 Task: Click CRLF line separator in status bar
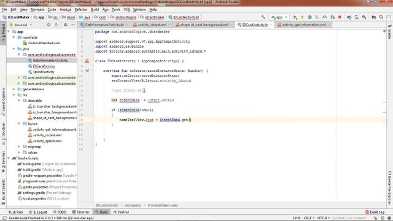click(x=308, y=218)
